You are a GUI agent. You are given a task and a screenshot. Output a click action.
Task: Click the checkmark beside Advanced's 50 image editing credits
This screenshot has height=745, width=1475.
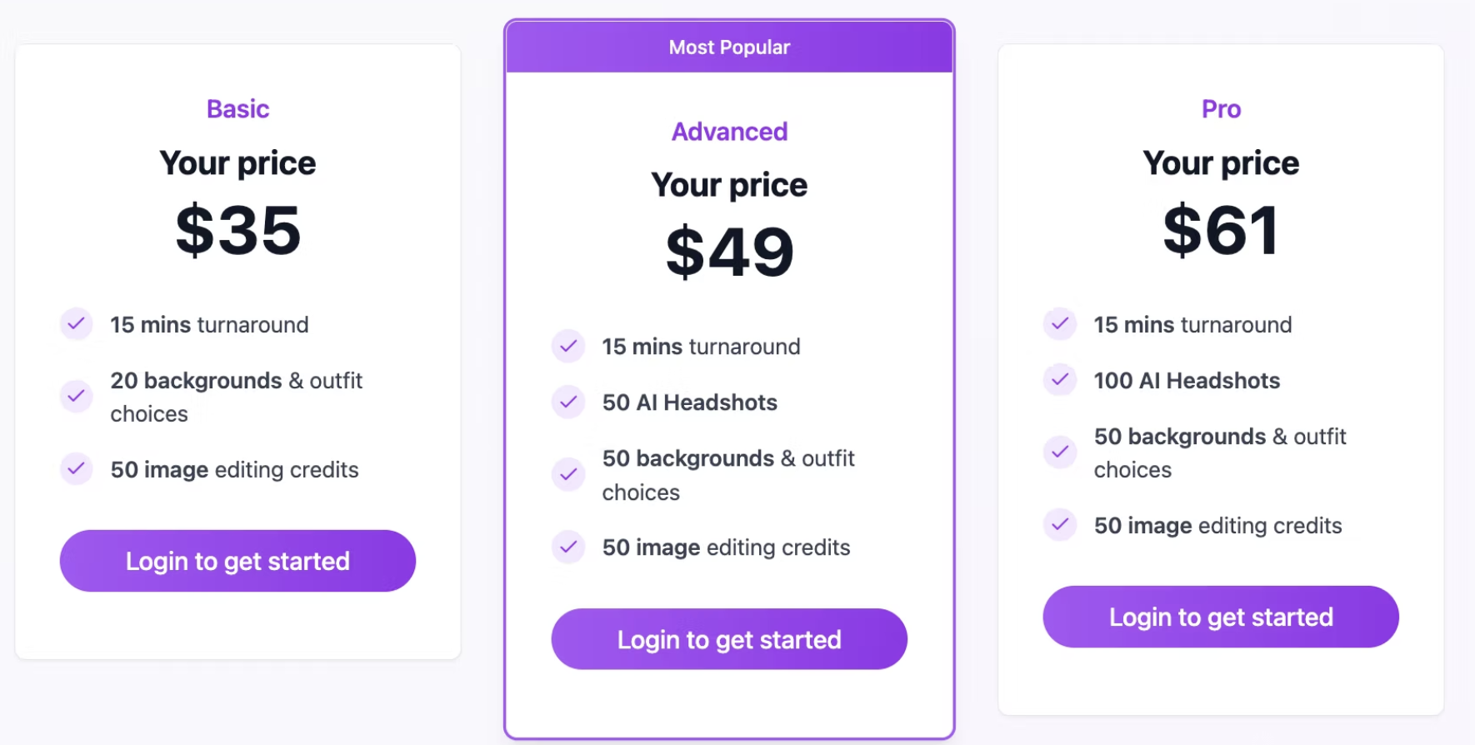[567, 547]
